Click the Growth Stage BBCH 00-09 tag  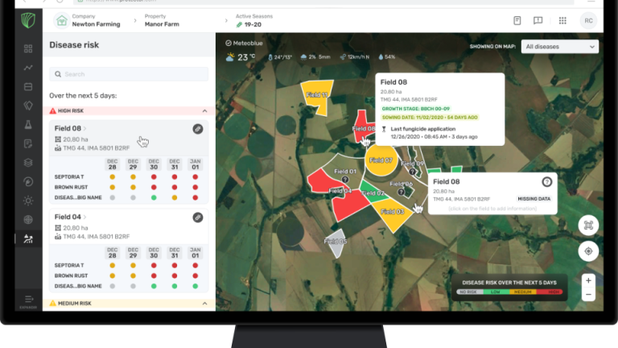tap(415, 109)
